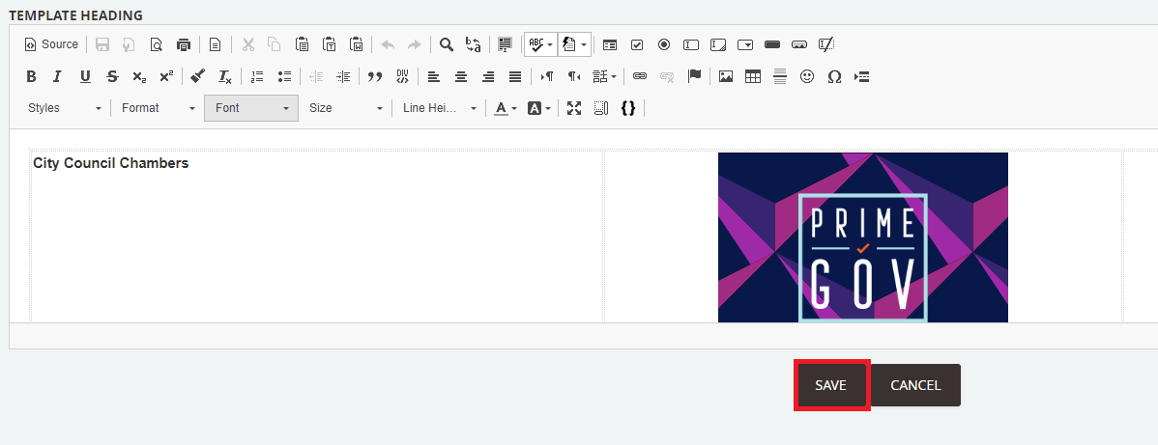This screenshot has width=1158, height=445.
Task: Click the Print icon
Action: (183, 45)
